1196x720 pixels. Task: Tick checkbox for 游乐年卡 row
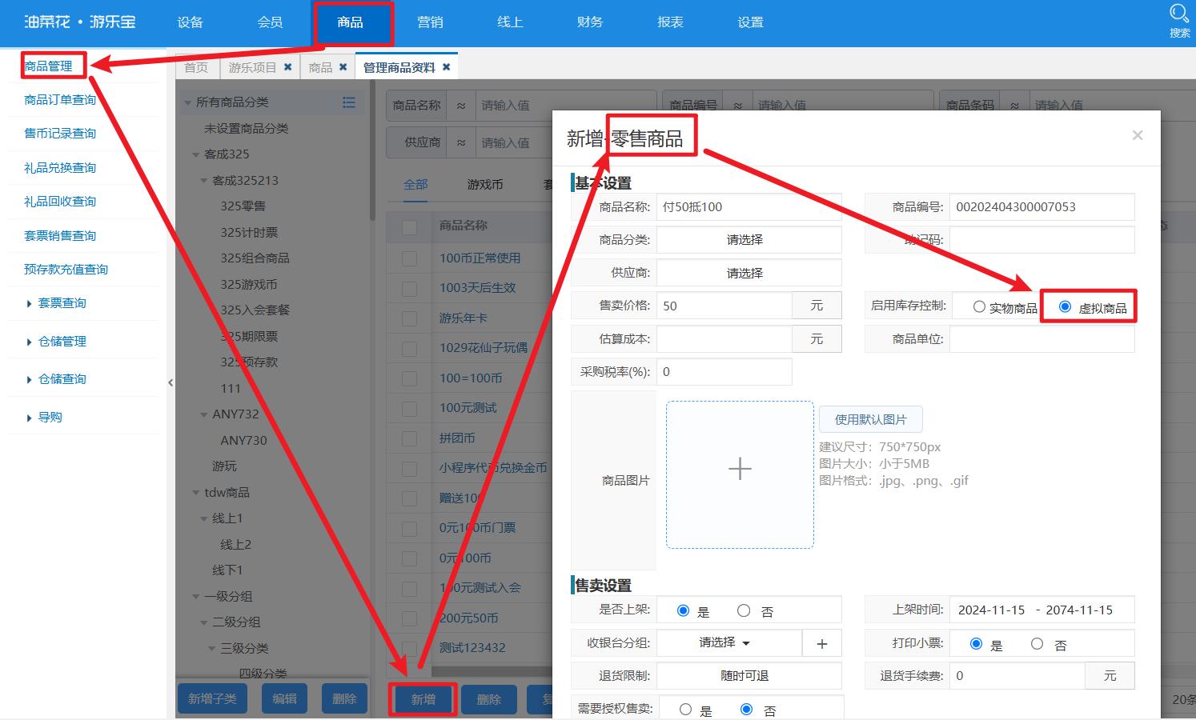pyautogui.click(x=409, y=318)
